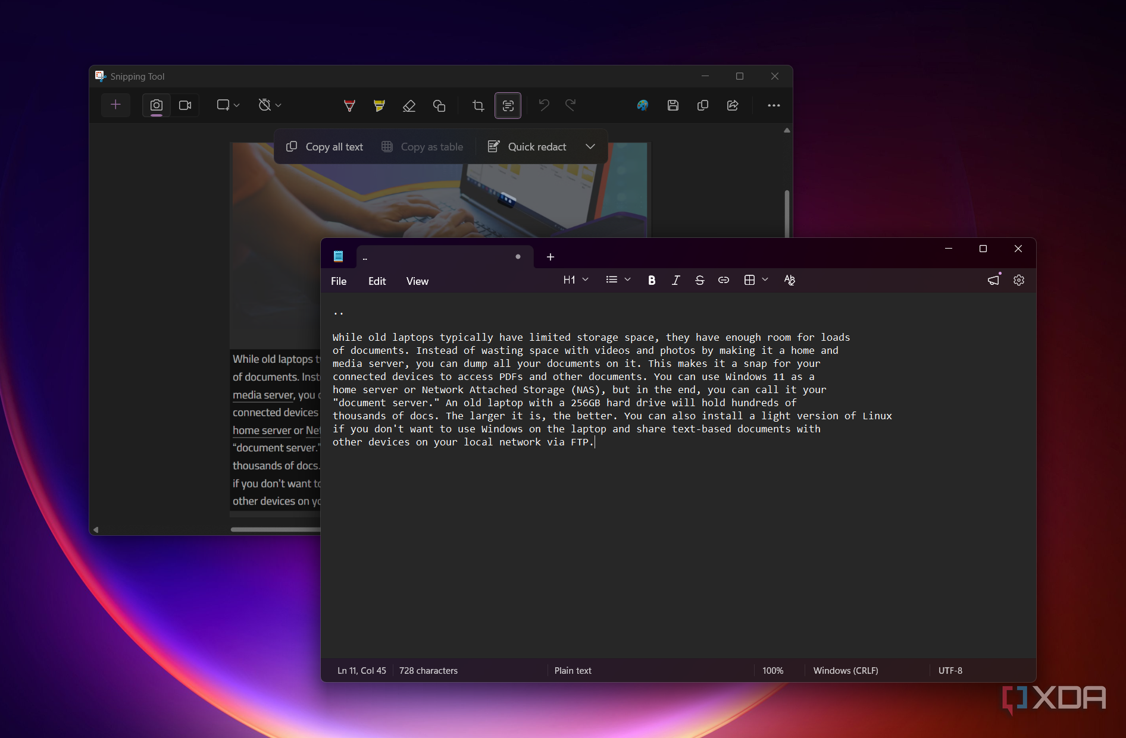Screen dimensions: 1126x738
Task: Insert a link in Notepad
Action: (723, 280)
